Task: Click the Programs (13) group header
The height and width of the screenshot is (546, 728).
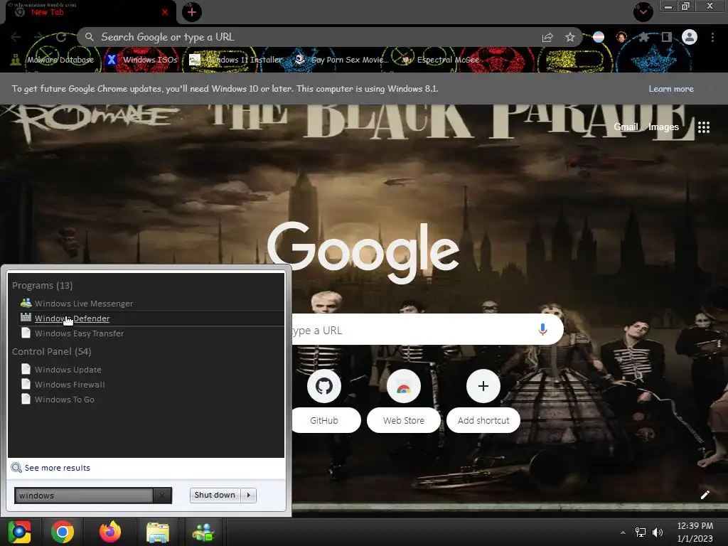Action: coord(42,286)
